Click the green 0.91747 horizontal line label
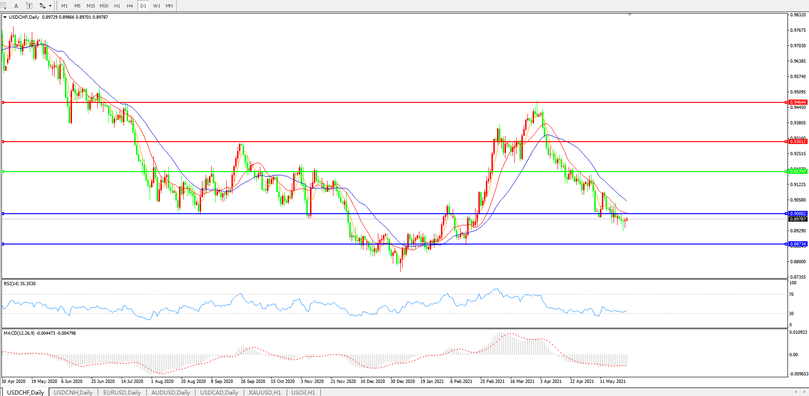Screen dimensions: 809x396 pyautogui.click(x=798, y=172)
